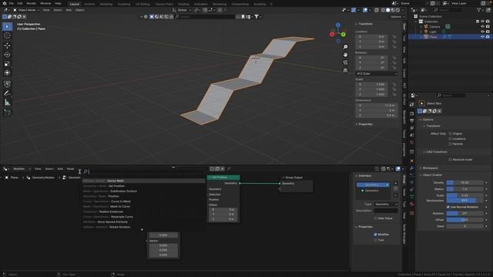Screen dimensions: 493x277
Task: Click the viewport zoom magnifier icon
Action: pos(345,47)
